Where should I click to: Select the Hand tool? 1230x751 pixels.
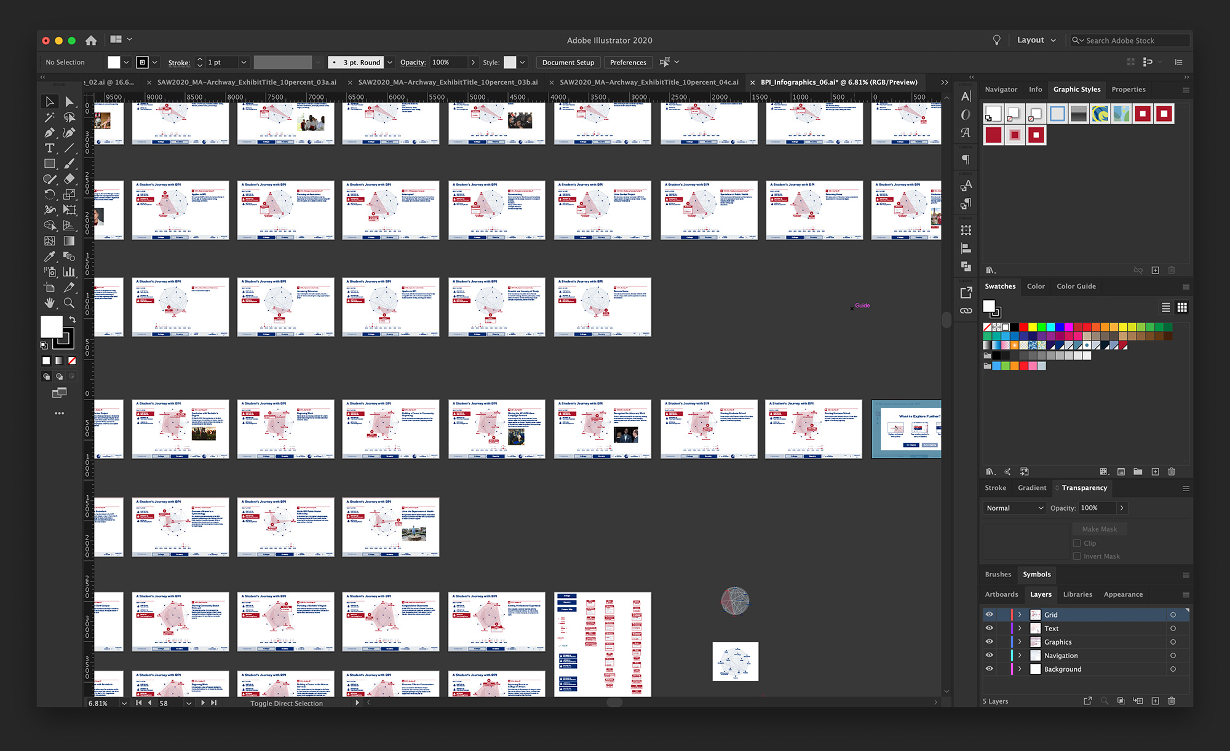point(49,303)
